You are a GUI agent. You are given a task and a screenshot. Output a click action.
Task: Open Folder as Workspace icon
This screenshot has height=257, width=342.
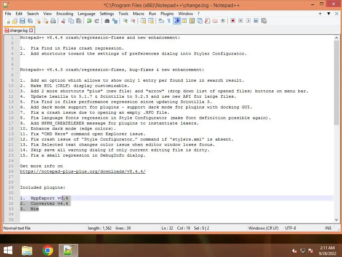(215, 21)
